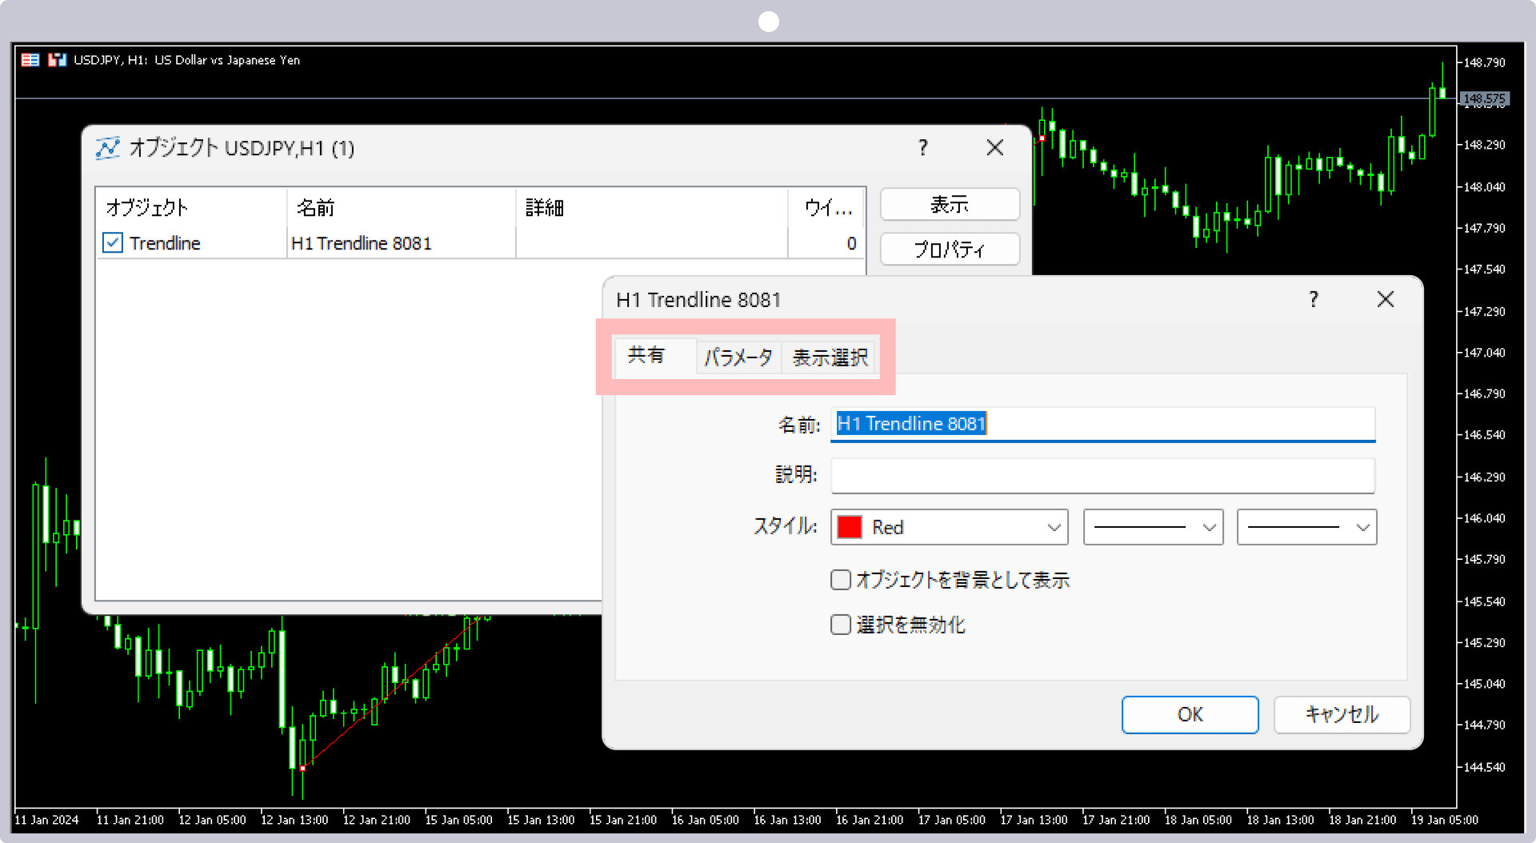The image size is (1536, 843).
Task: Uncheck the Trendline object checkbox
Action: (113, 242)
